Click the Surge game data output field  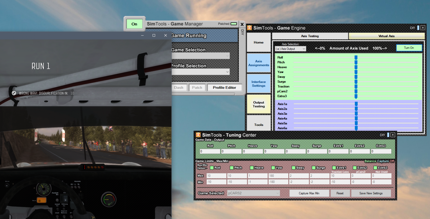317,151
